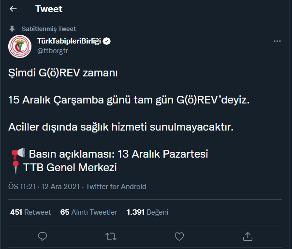Image resolution: width=292 pixels, height=249 pixels.
Task: Click the red pushpin emoji before TTB Genel Merkezi
Action: click(x=15, y=168)
